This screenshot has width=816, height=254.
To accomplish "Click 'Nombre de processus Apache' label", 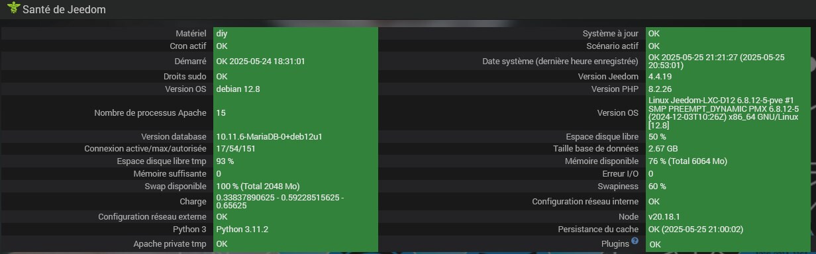I will (151, 113).
